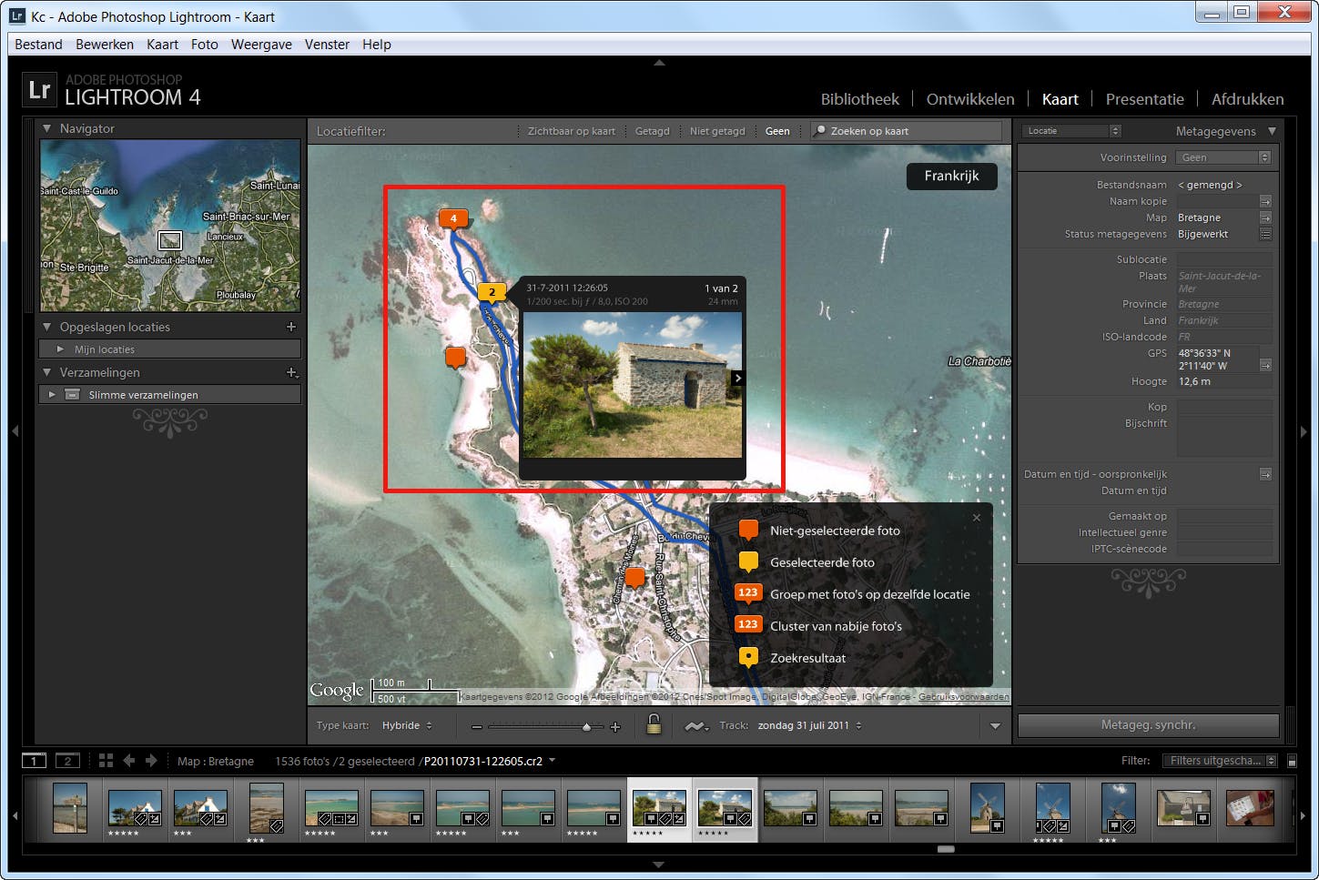Enable the 'Niet getagd' location filter
The height and width of the screenshot is (880, 1319).
716,131
